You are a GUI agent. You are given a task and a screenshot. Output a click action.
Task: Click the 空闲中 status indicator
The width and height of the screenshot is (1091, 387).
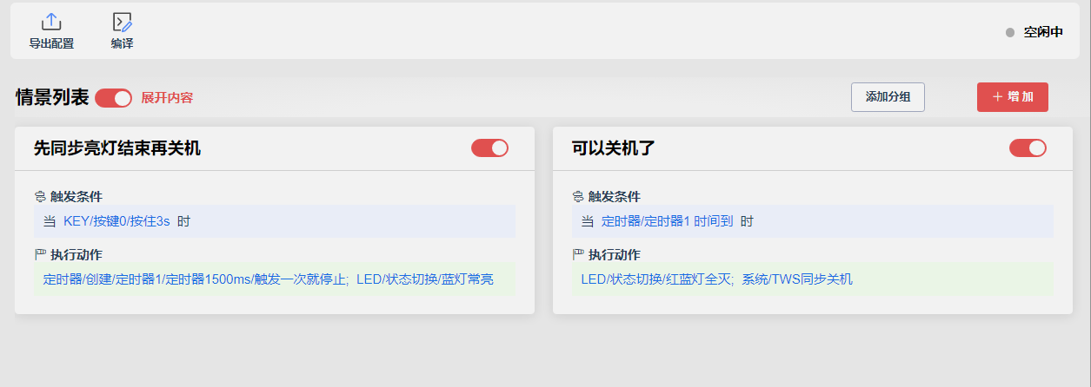point(1034,32)
